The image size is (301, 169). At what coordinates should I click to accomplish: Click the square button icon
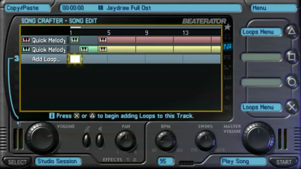292,57
